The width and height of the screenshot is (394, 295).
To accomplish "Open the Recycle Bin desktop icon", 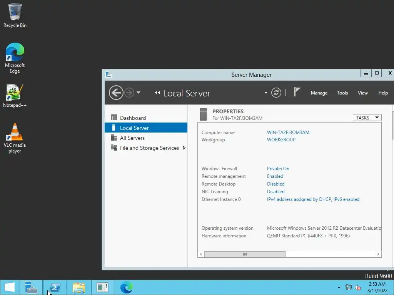I will click(15, 15).
